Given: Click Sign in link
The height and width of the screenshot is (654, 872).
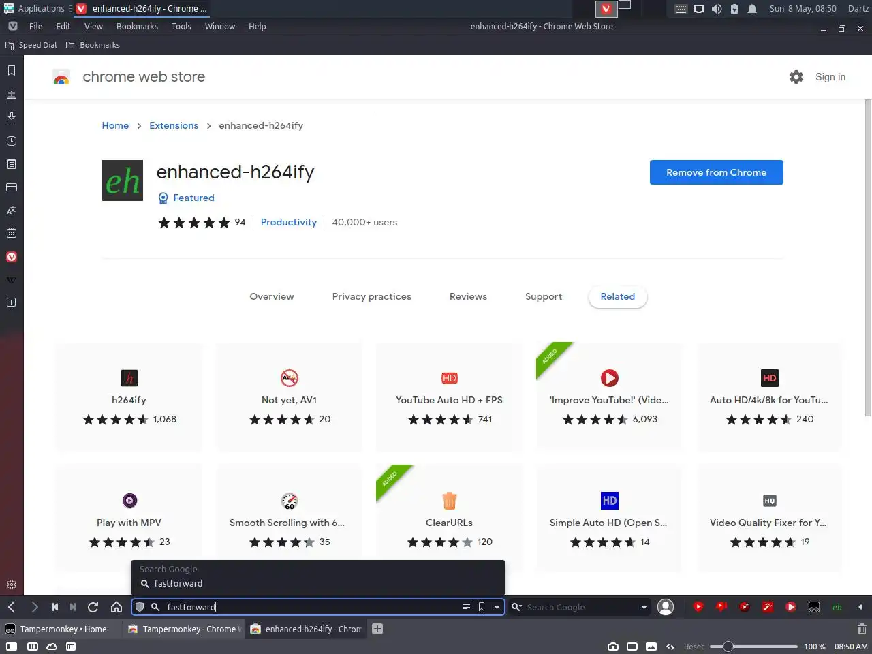Looking at the screenshot, I should click(x=830, y=77).
